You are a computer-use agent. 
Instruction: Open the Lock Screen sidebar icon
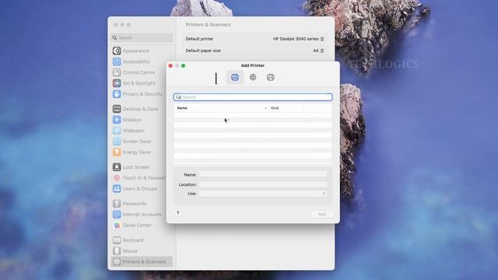tap(117, 167)
